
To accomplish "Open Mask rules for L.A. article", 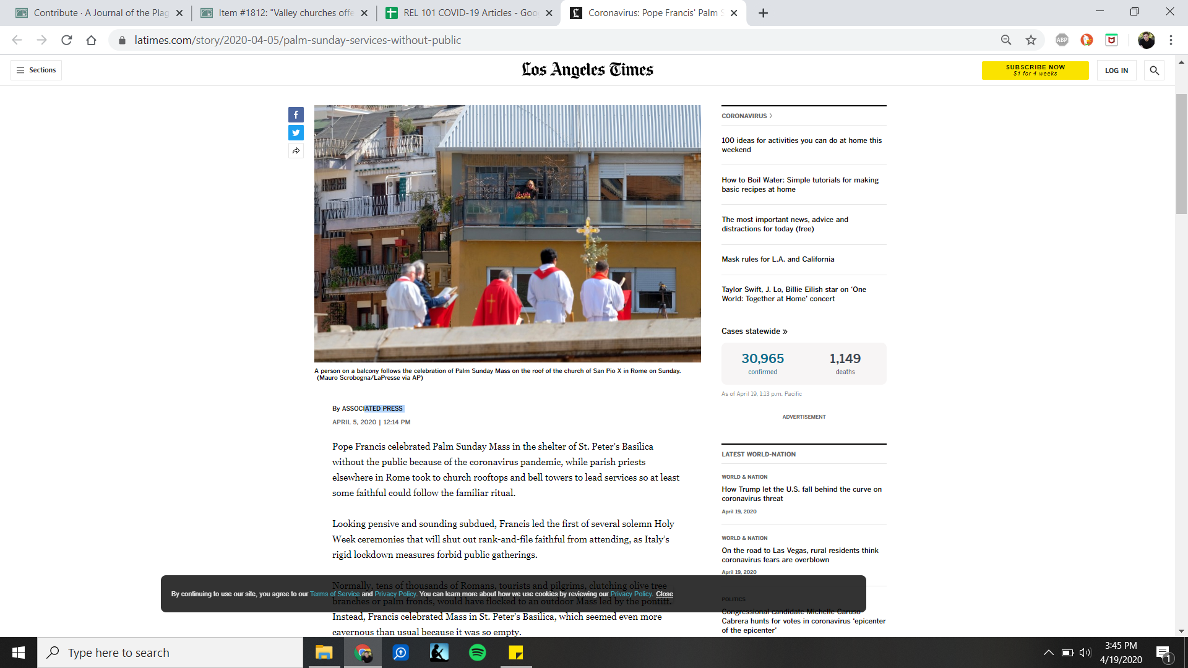I will [x=778, y=260].
